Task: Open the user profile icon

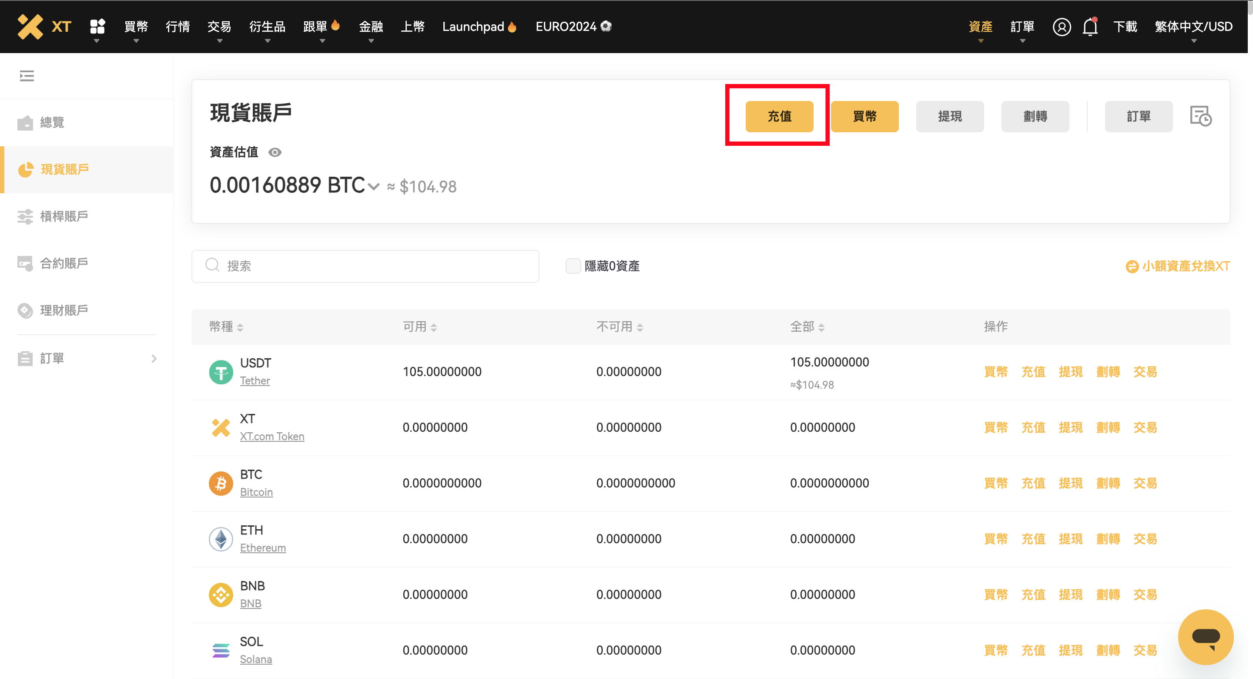Action: pos(1062,27)
